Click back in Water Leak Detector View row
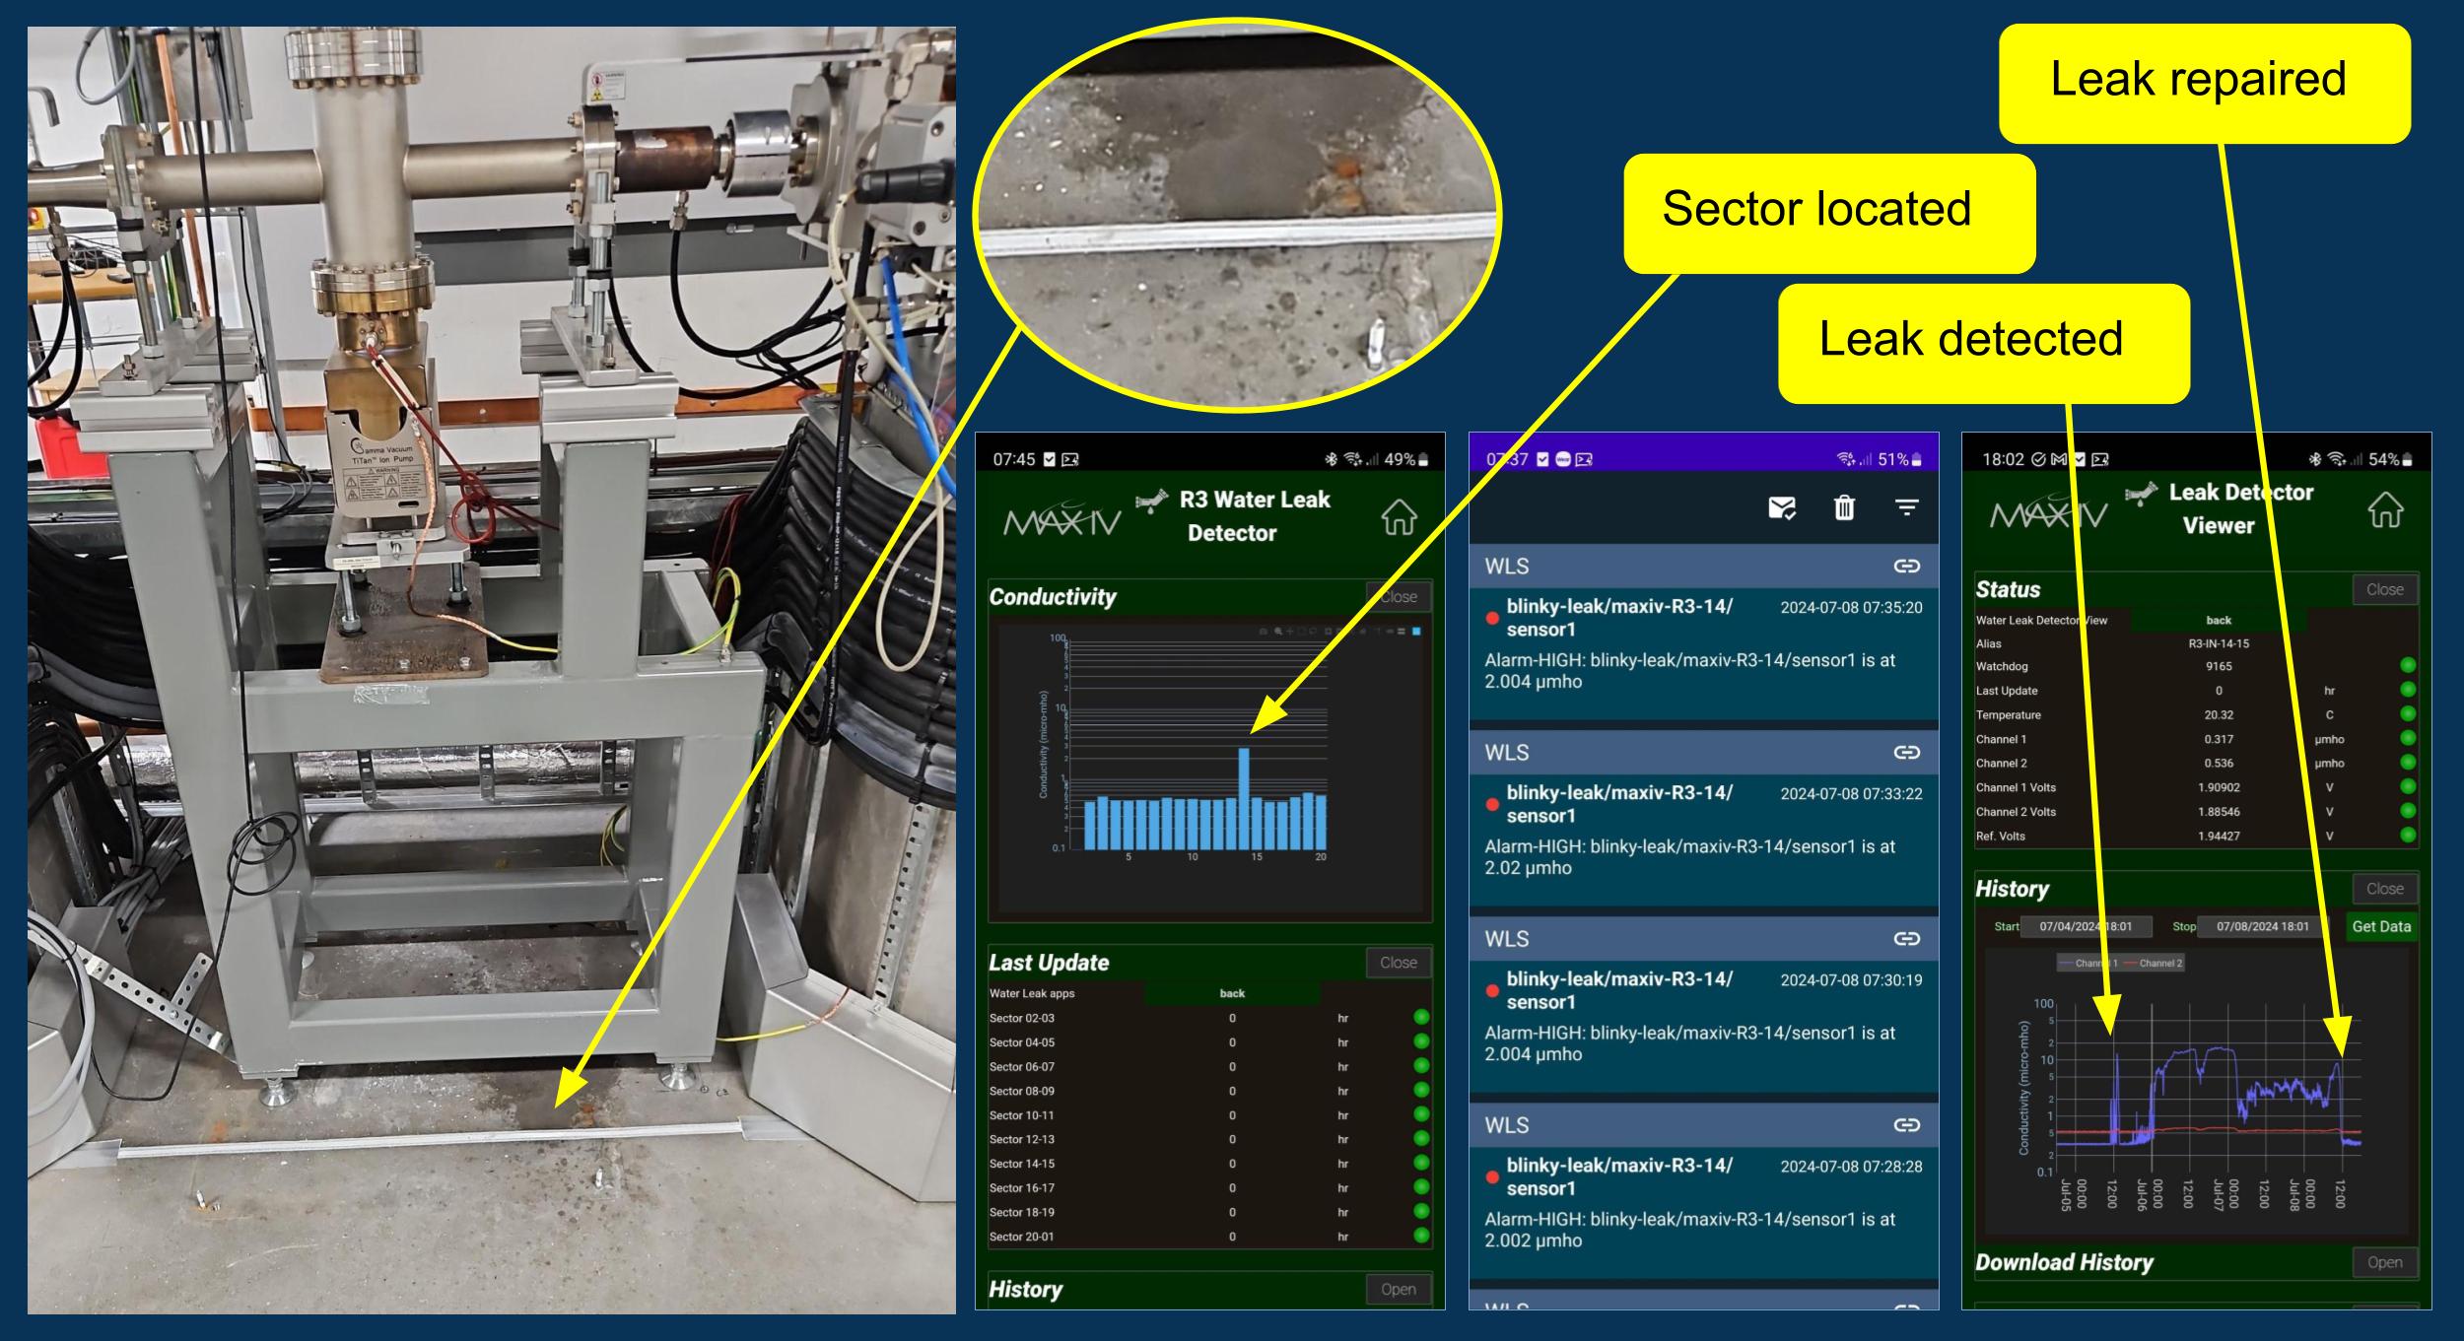The image size is (2464, 1341). (x=2219, y=620)
